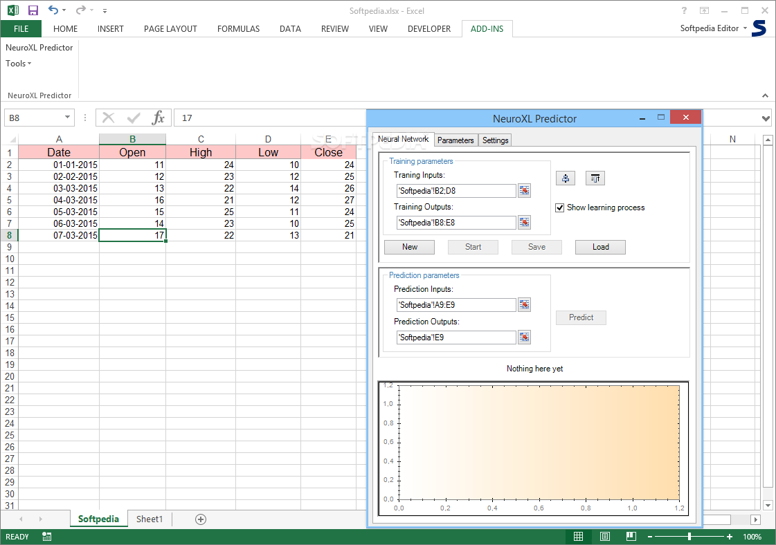The image size is (776, 545).
Task: Click the Prediction Outputs range field
Action: point(456,338)
